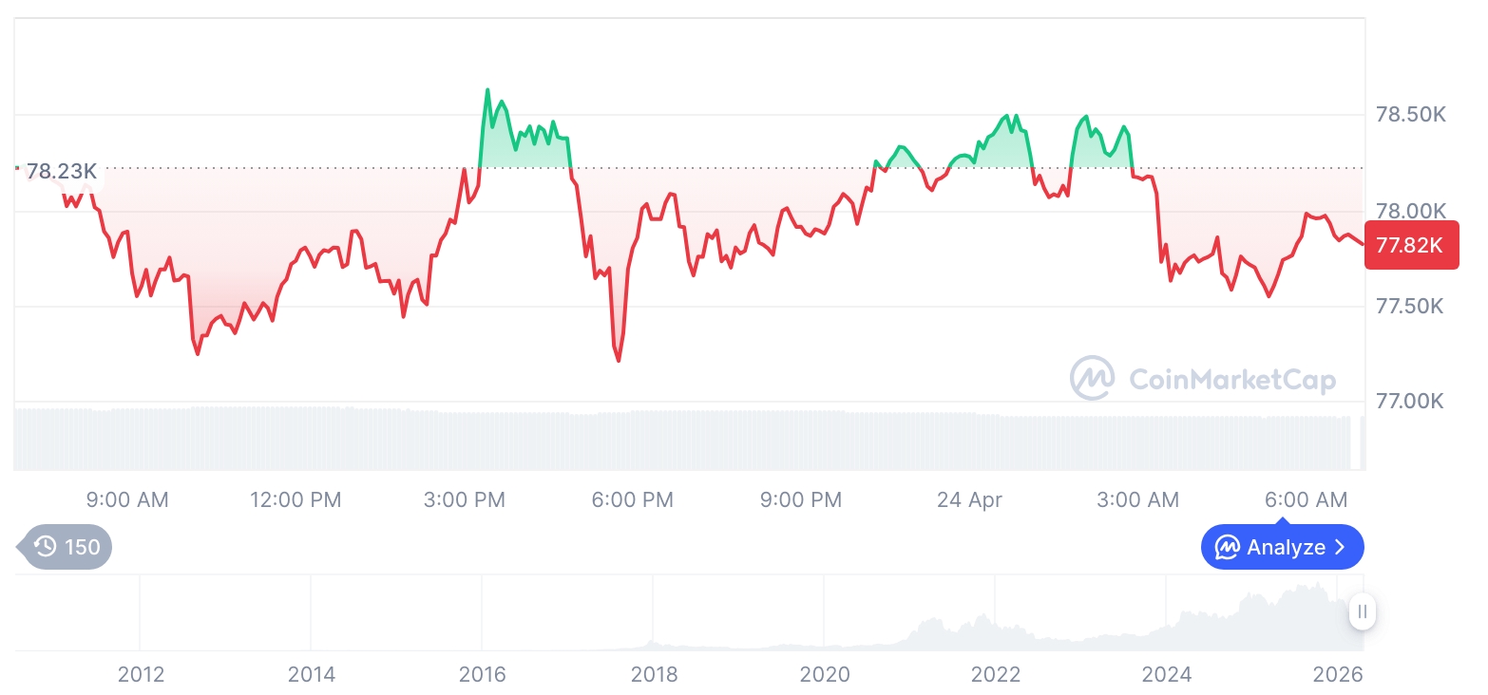
Task: Click the 3:00 PM time axis label
Action: tap(465, 499)
